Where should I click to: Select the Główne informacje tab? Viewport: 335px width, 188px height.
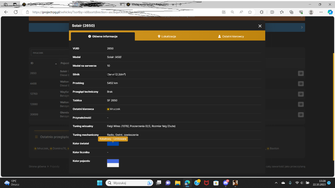pyautogui.click(x=103, y=36)
